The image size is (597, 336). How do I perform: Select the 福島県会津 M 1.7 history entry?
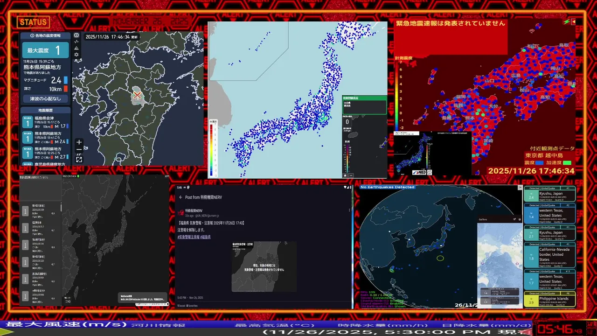[46, 122]
